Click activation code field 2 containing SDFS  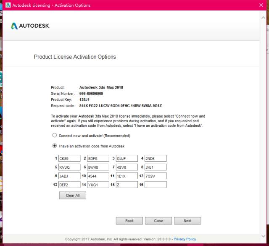(x=98, y=158)
